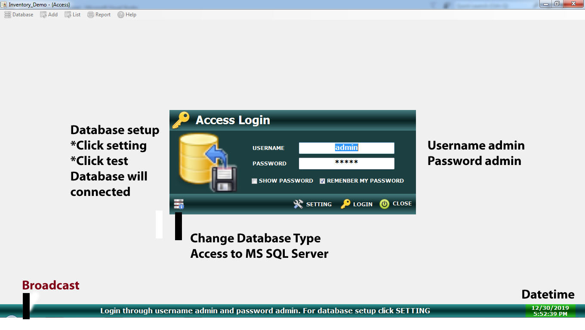Click the Add records icon
The image size is (585, 330).
[43, 14]
